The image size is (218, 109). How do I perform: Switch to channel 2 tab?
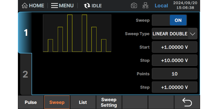click(x=25, y=74)
